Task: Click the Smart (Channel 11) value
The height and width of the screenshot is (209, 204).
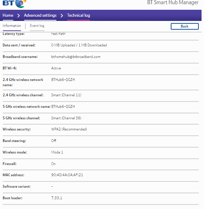Action: (x=66, y=95)
